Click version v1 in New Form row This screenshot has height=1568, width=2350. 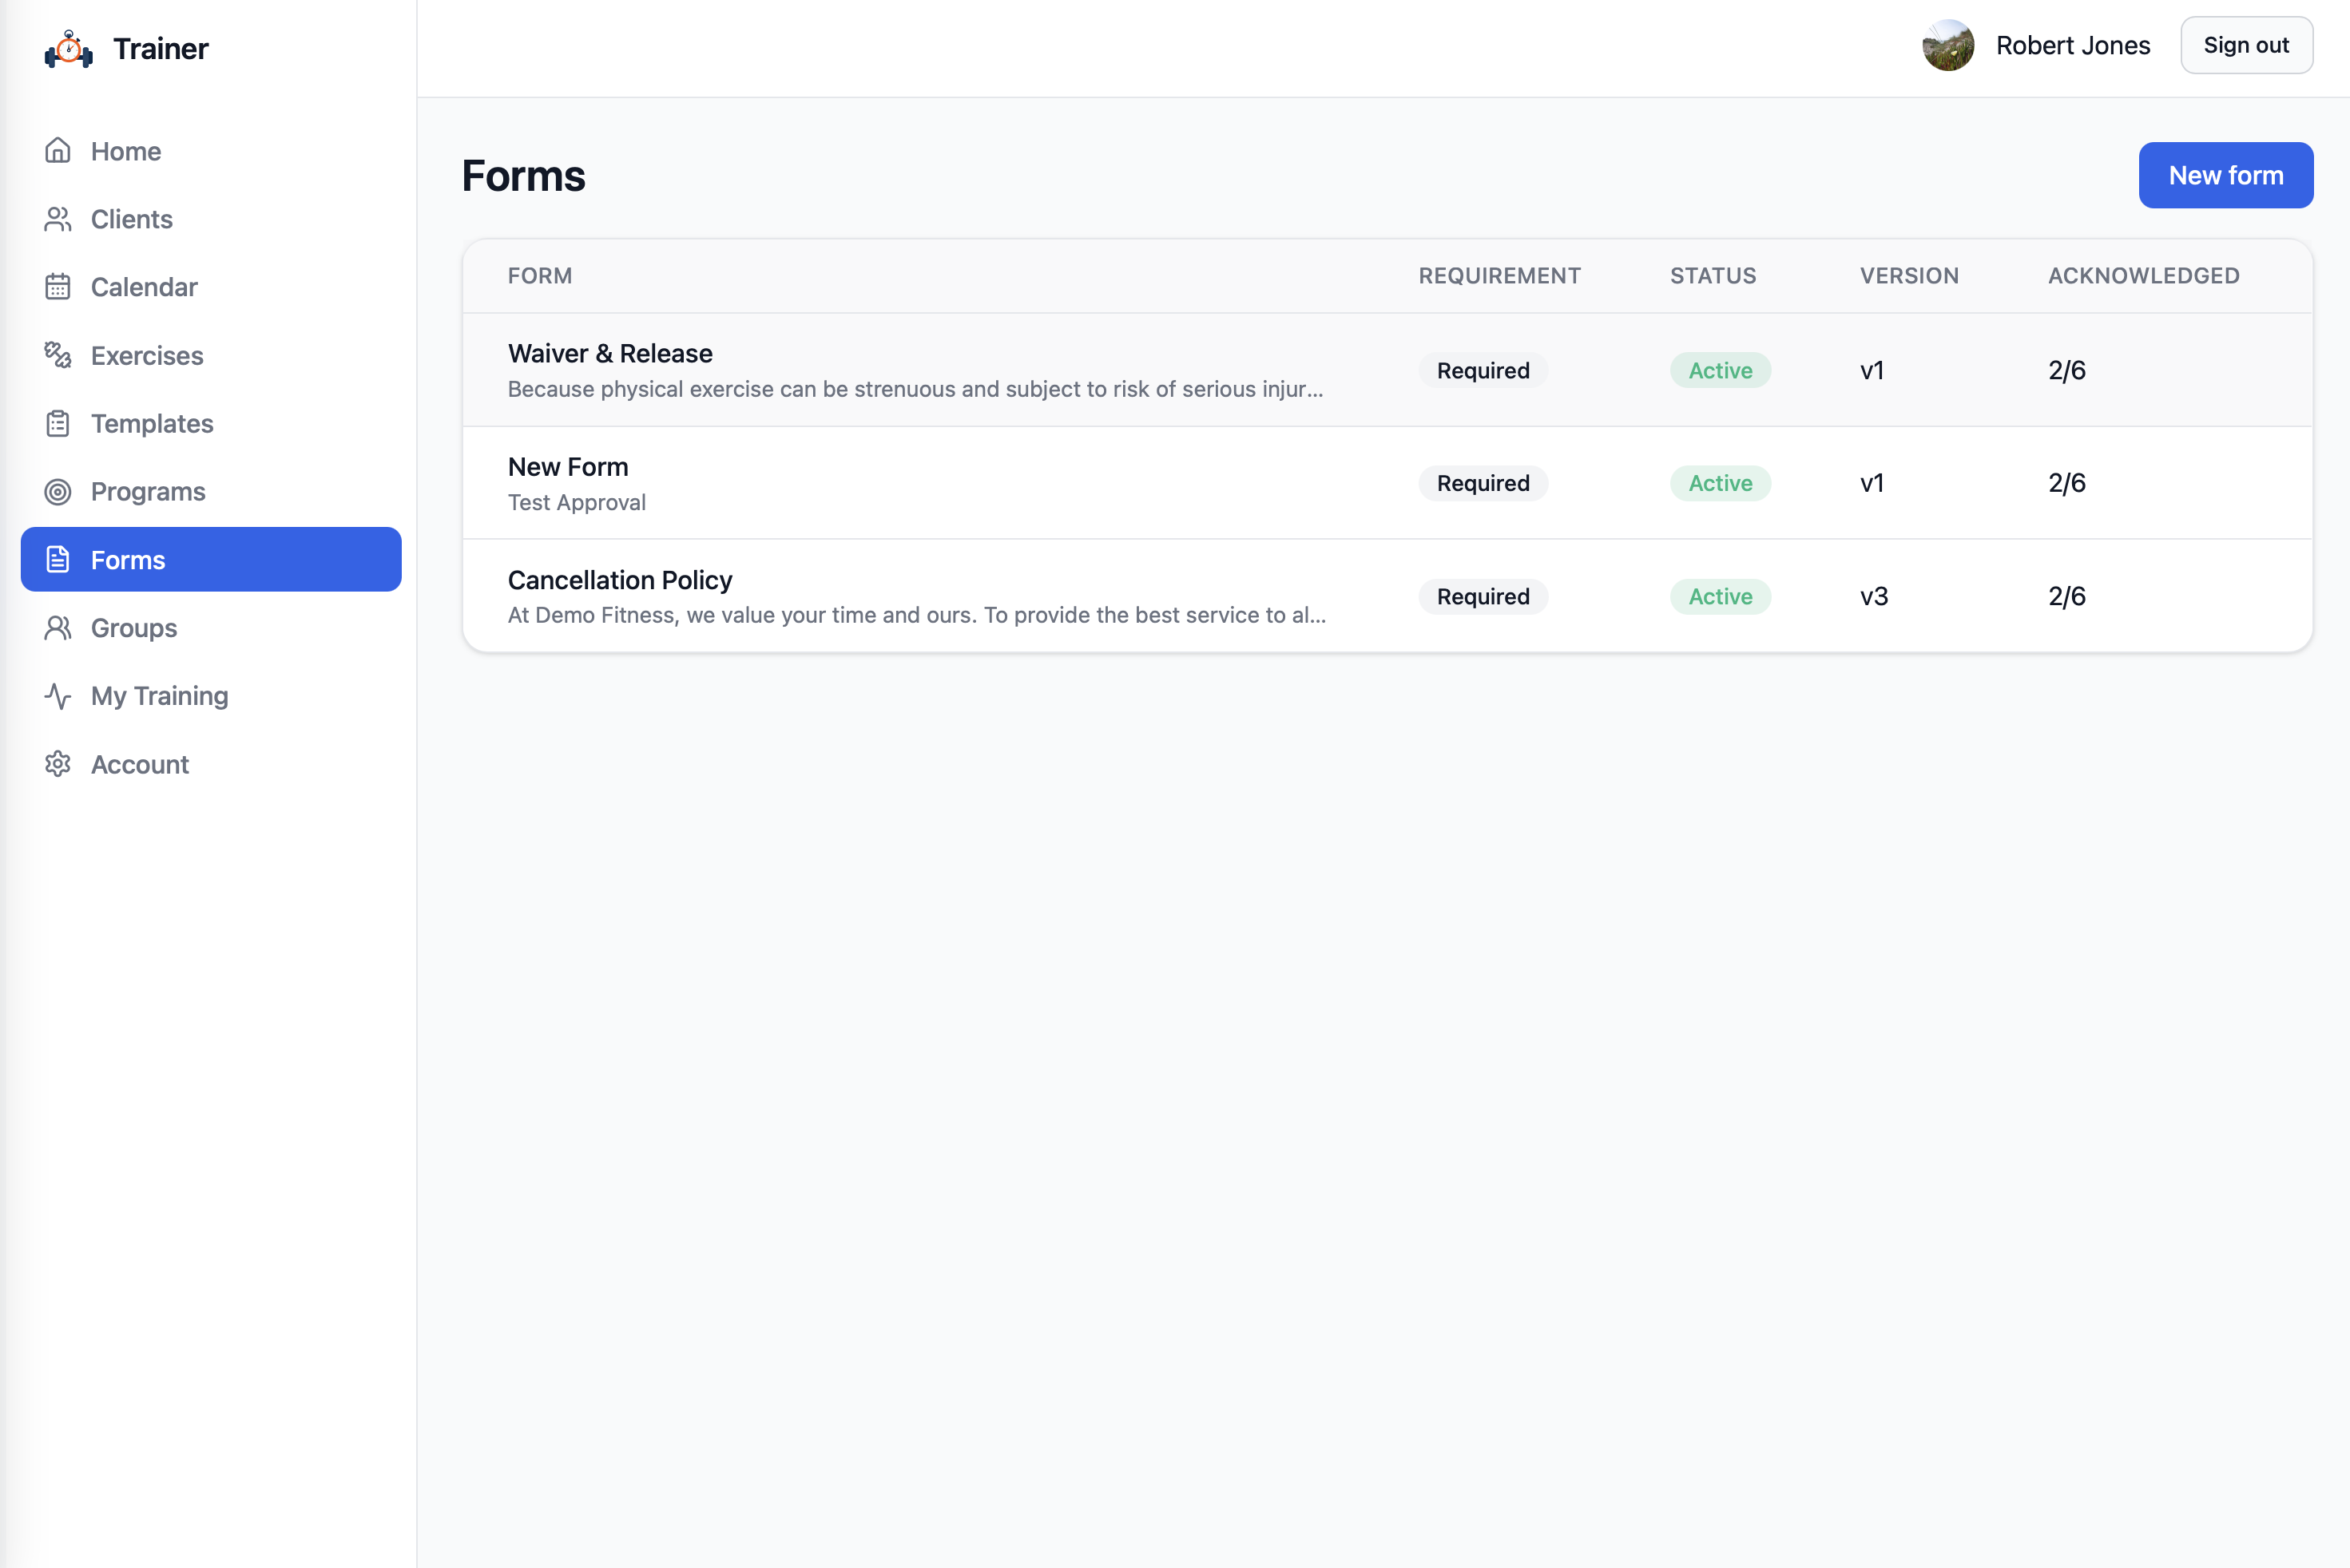pyautogui.click(x=1872, y=484)
